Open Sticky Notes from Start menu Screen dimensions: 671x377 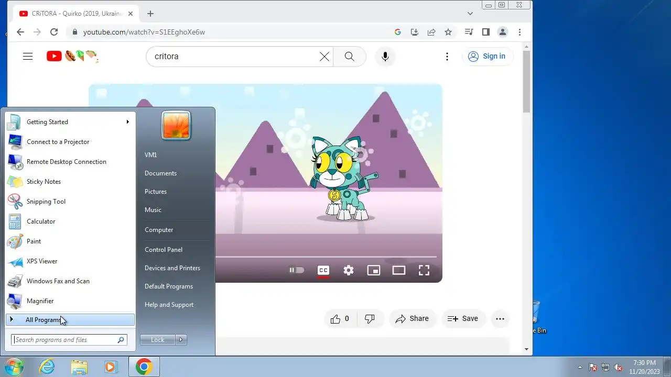70,182
